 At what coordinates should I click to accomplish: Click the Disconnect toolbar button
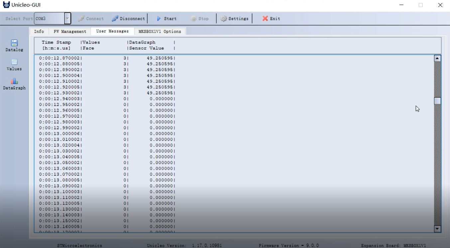[128, 19]
